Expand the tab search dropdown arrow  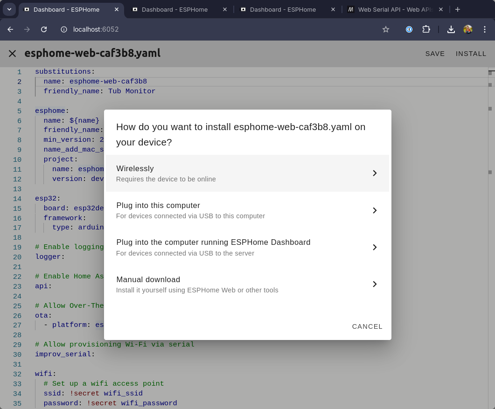(x=9, y=9)
